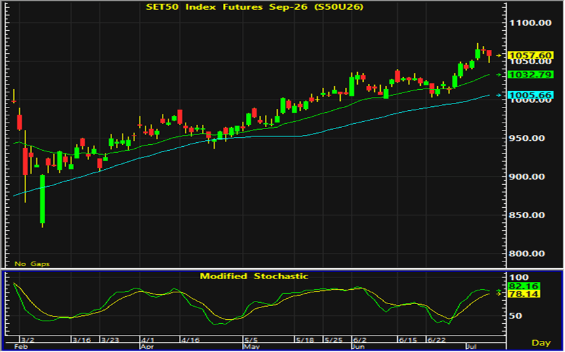Viewport: 565px width, 352px height.
Task: Select the cyan 1005.66 moving average label
Action: [530, 95]
